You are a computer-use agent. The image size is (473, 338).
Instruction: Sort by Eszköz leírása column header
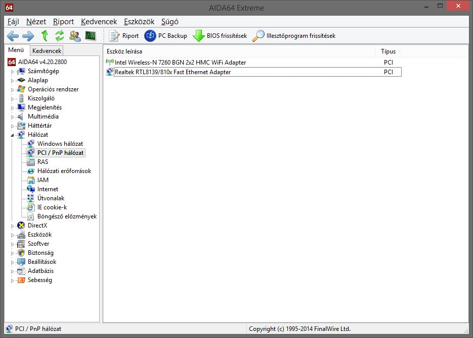pyautogui.click(x=240, y=51)
